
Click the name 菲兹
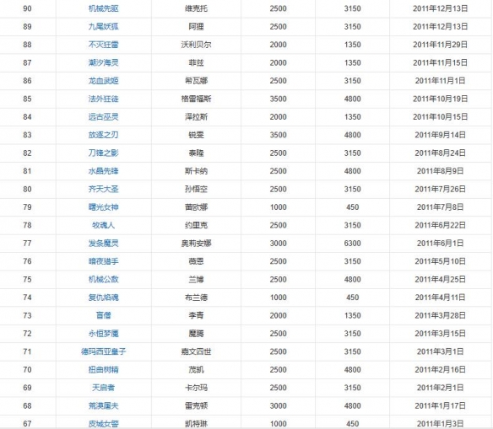(196, 62)
